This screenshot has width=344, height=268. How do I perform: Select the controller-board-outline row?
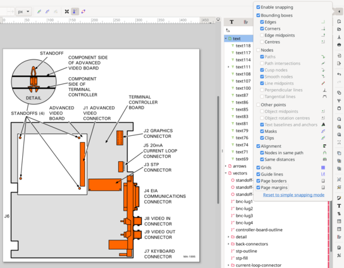276,230
